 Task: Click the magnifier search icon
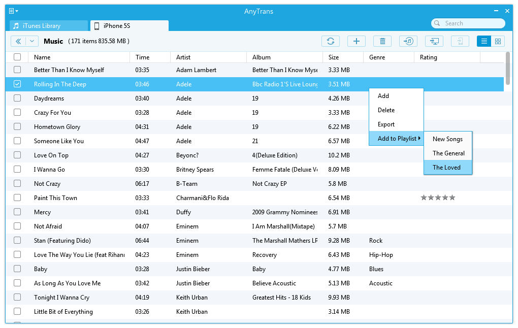tap(437, 23)
